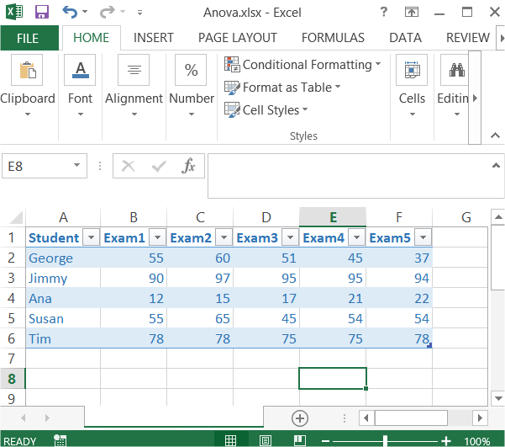The height and width of the screenshot is (447, 505).
Task: Click the Select All corner triangle
Action: [x=16, y=217]
